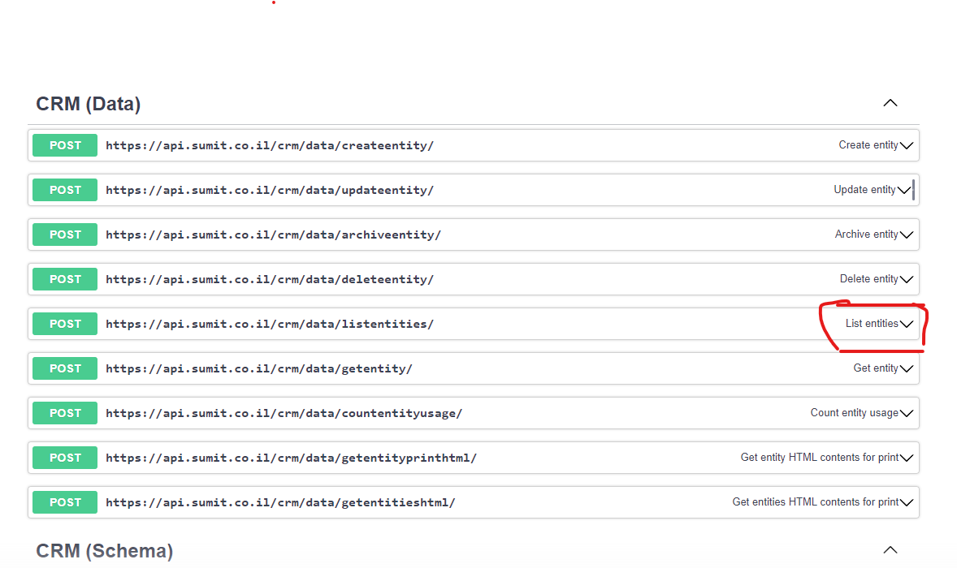Click the getentityprinthtml endpoint URL path
This screenshot has width=957, height=568.
click(291, 458)
